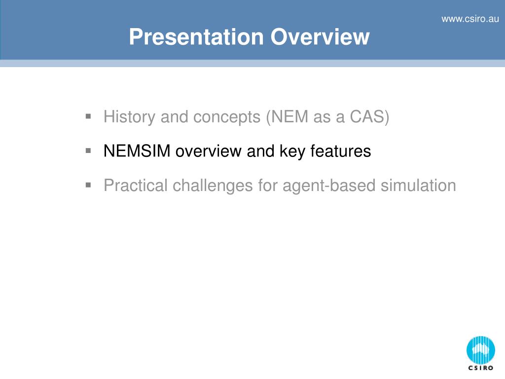Click the words key features in the second bullet
This screenshot has height=379, width=505.
(x=325, y=151)
